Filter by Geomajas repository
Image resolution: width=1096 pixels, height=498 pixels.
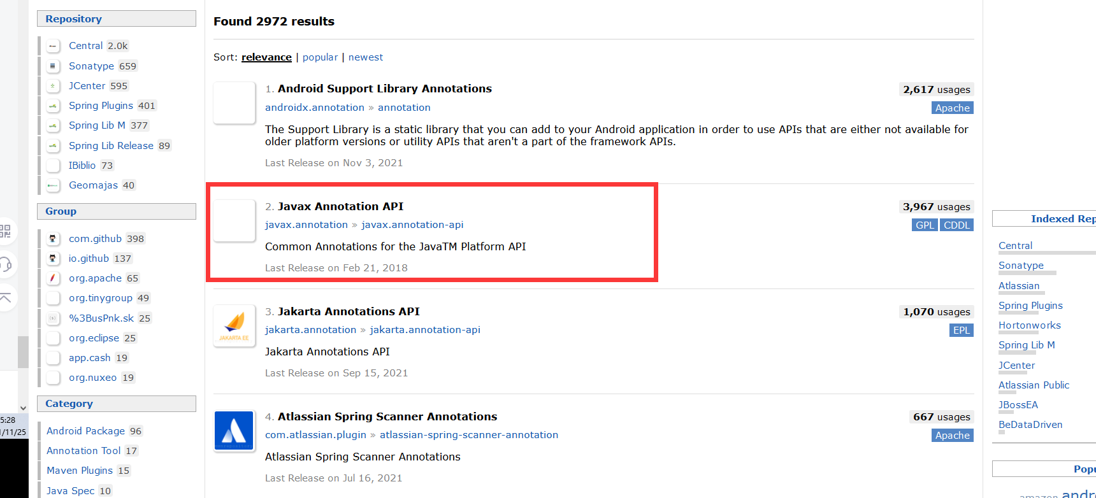point(93,185)
